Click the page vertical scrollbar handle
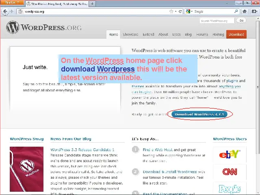Screen dimensions: 260x195 pos(258,87)
